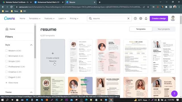Check the Minimalist style filter

(x=6, y=56)
